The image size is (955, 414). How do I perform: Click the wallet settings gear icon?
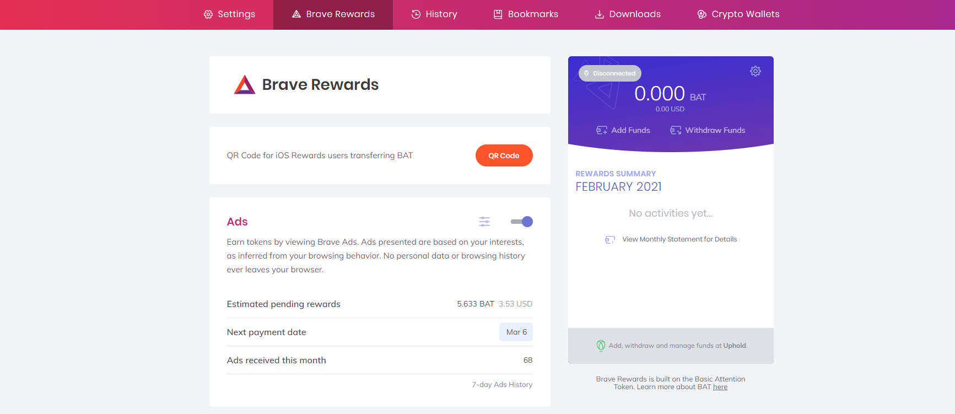pyautogui.click(x=755, y=71)
